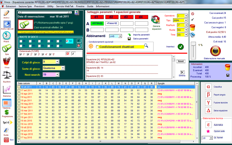Click the gamma Fusione tecniche icon
This screenshot has width=232, height=145.
click(208, 103)
